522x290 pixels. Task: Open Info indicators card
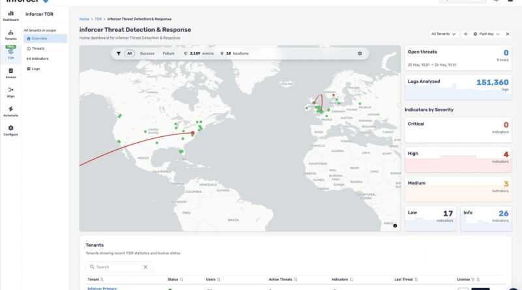486,218
